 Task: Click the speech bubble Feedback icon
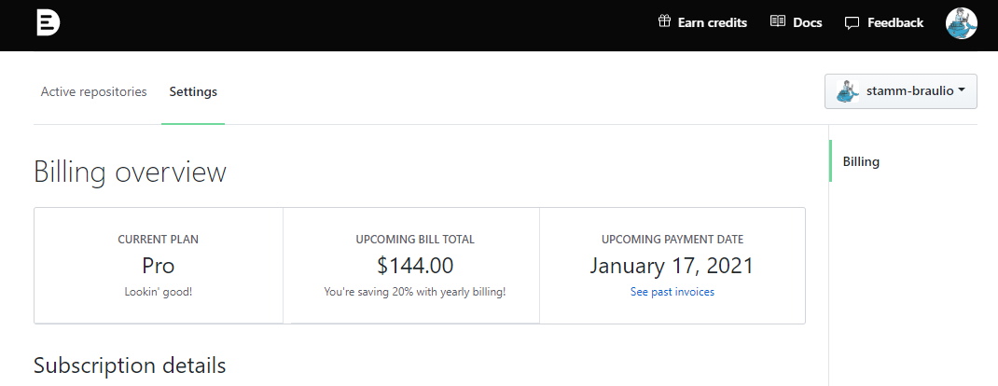tap(852, 23)
